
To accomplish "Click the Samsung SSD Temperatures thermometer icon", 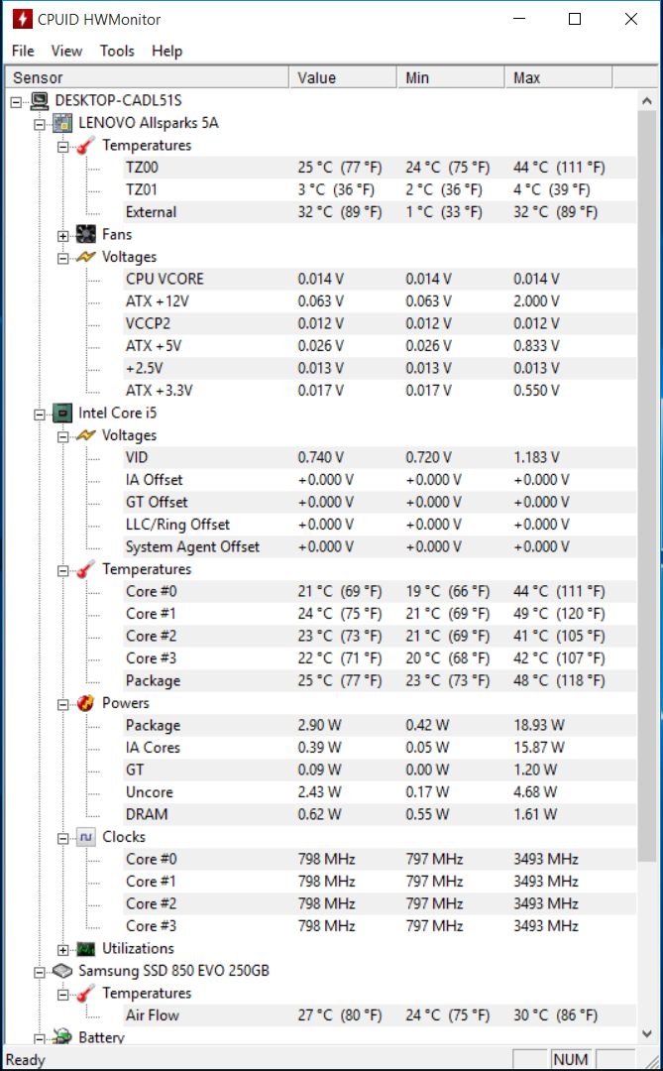I will pos(85,993).
